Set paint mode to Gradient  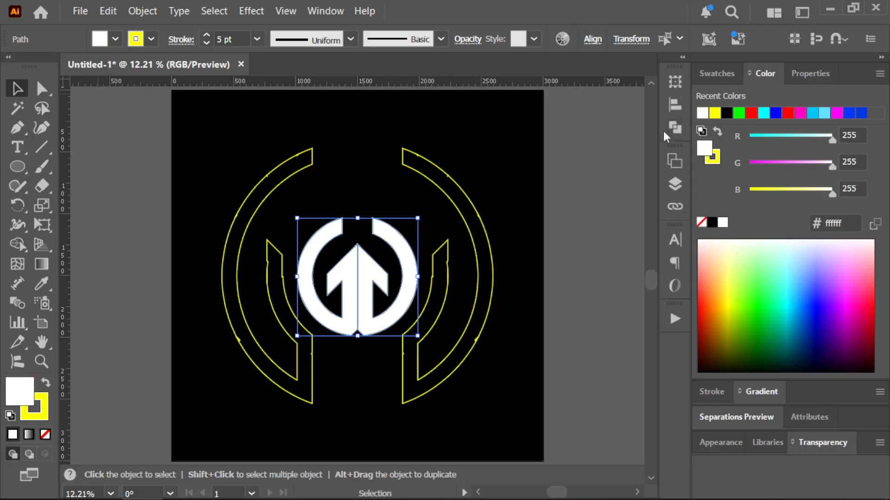(29, 434)
